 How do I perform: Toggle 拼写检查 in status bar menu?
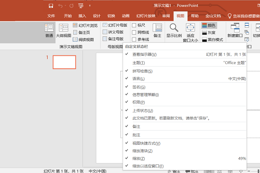[x=142, y=71]
